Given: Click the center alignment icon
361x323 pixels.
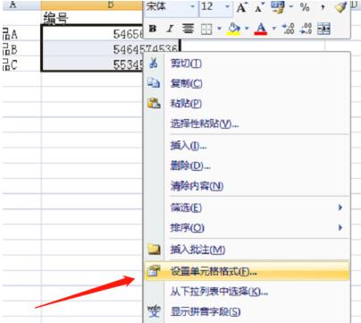Looking at the screenshot, I should 188,29.
